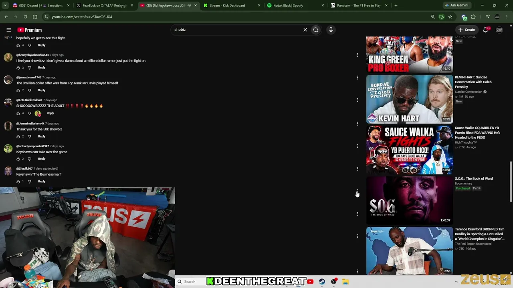Reply to 'Thank you for the 50k showbiz'
Image resolution: width=513 pixels, height=288 pixels.
(42, 136)
